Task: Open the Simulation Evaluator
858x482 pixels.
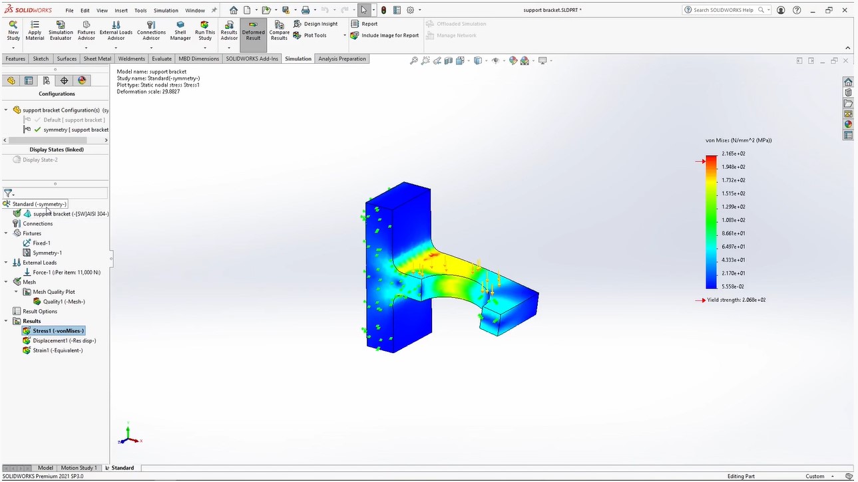Action: (61, 31)
